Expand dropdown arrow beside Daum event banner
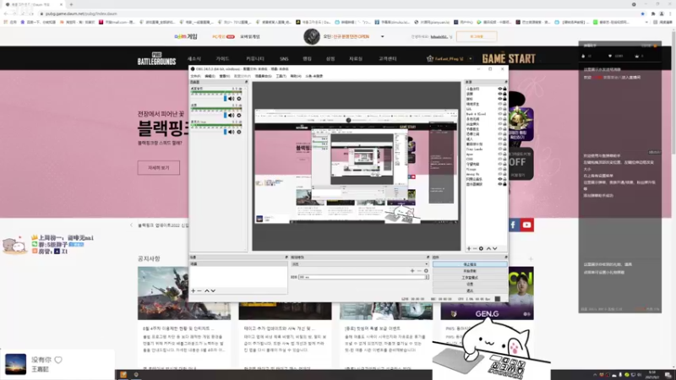The image size is (676, 380). point(383,36)
